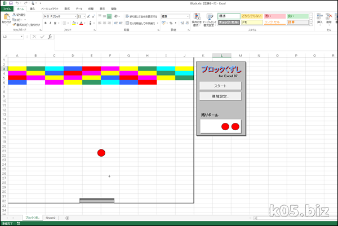Screen dimensions: 338x226
Task: Toggle Center horizontal alignment
Action: click(104, 23)
